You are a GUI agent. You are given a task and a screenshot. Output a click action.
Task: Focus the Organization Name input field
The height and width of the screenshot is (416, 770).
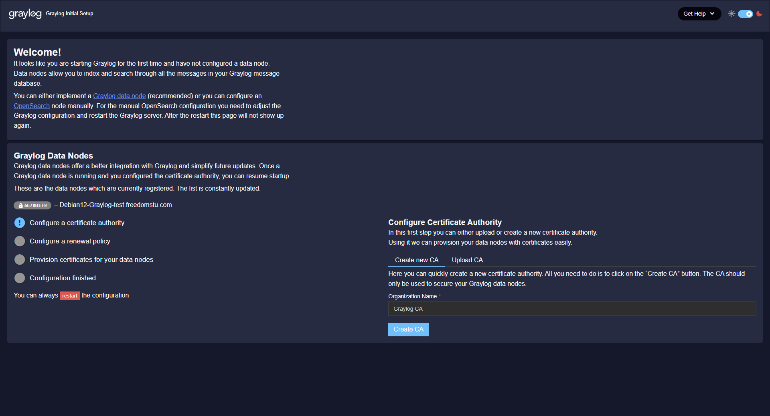tap(572, 309)
